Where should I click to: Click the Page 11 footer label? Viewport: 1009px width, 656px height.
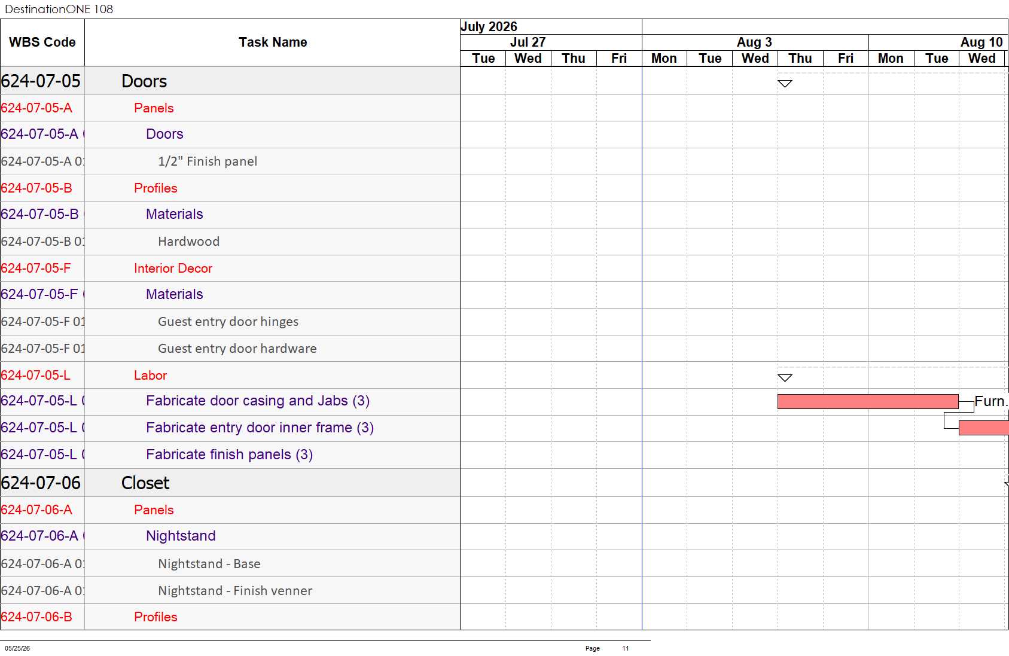pyautogui.click(x=607, y=648)
